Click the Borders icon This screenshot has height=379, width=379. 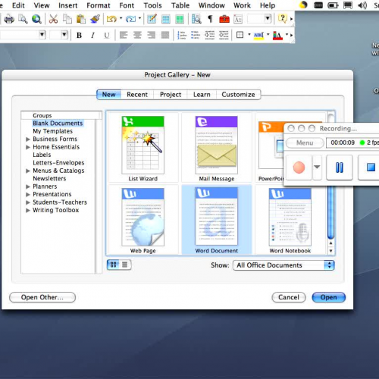coord(240,35)
